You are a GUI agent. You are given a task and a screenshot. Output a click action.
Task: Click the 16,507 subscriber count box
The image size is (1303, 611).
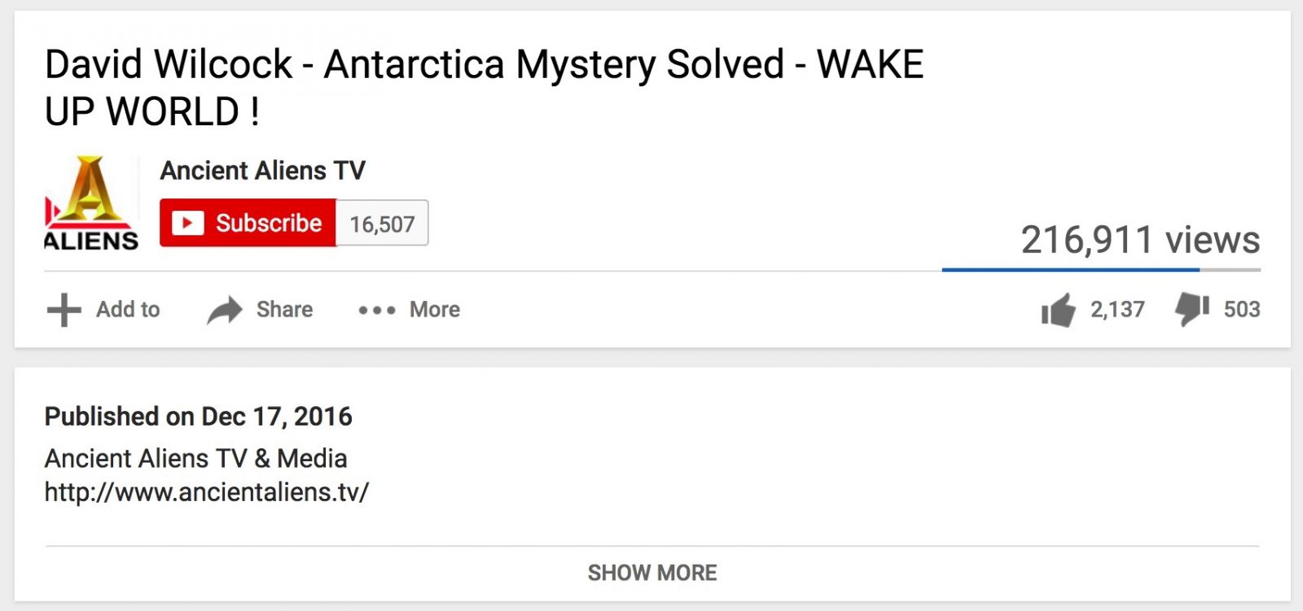point(382,223)
